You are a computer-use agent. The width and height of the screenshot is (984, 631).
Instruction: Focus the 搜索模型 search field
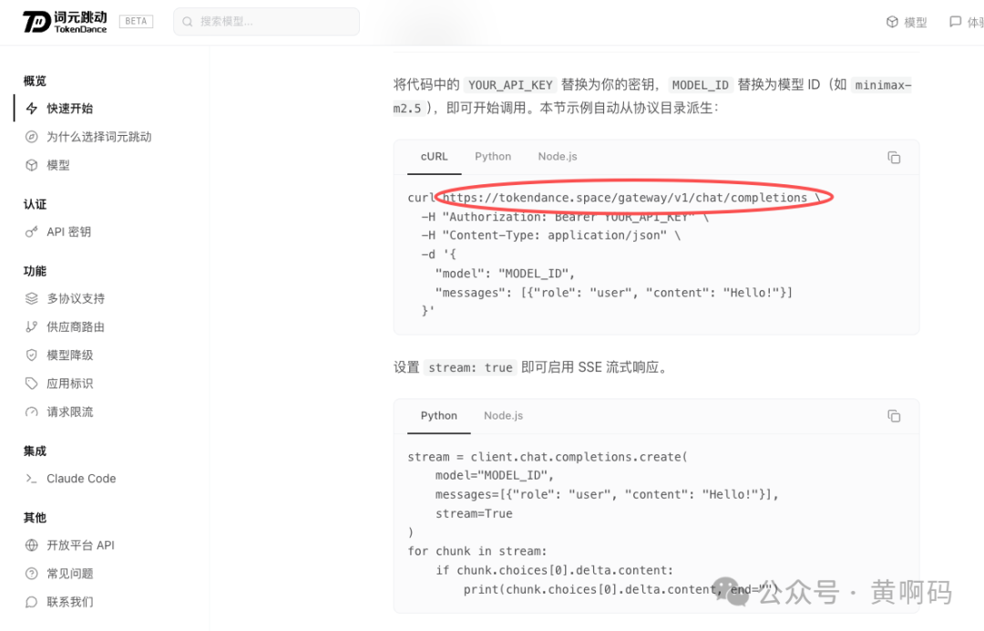266,22
